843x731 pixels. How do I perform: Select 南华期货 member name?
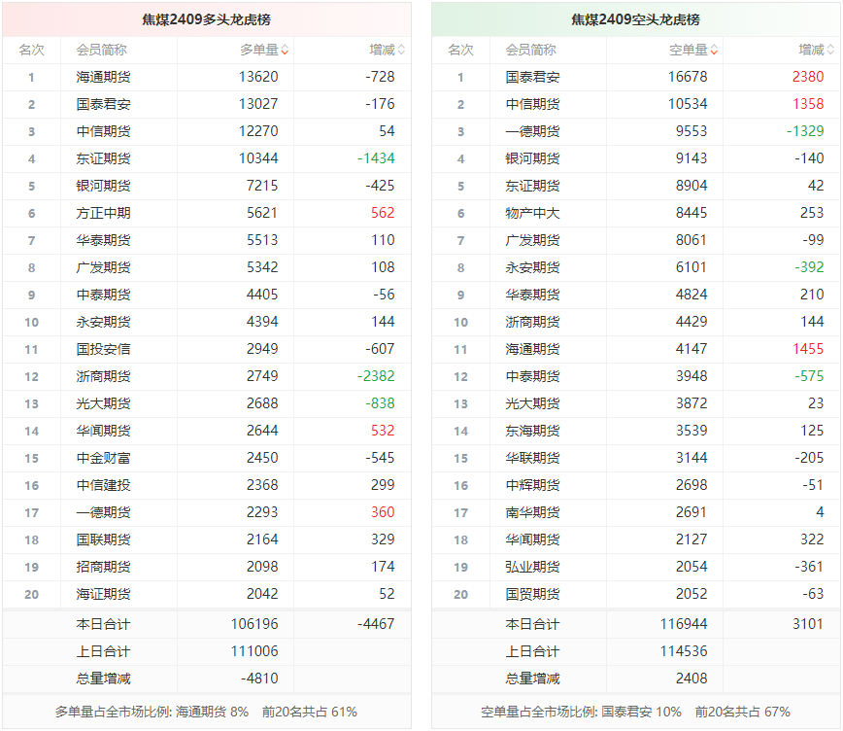click(532, 512)
